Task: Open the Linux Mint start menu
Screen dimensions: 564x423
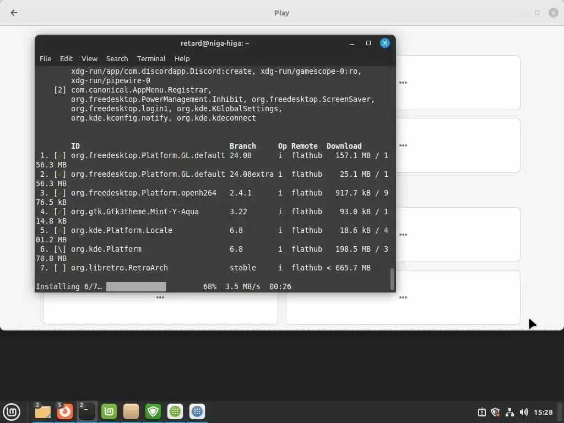Action: point(12,411)
